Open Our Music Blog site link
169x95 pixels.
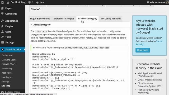pos(18,2)
